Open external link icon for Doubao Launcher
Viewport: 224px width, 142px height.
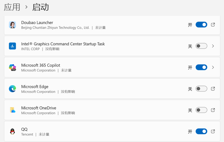[x=213, y=25]
